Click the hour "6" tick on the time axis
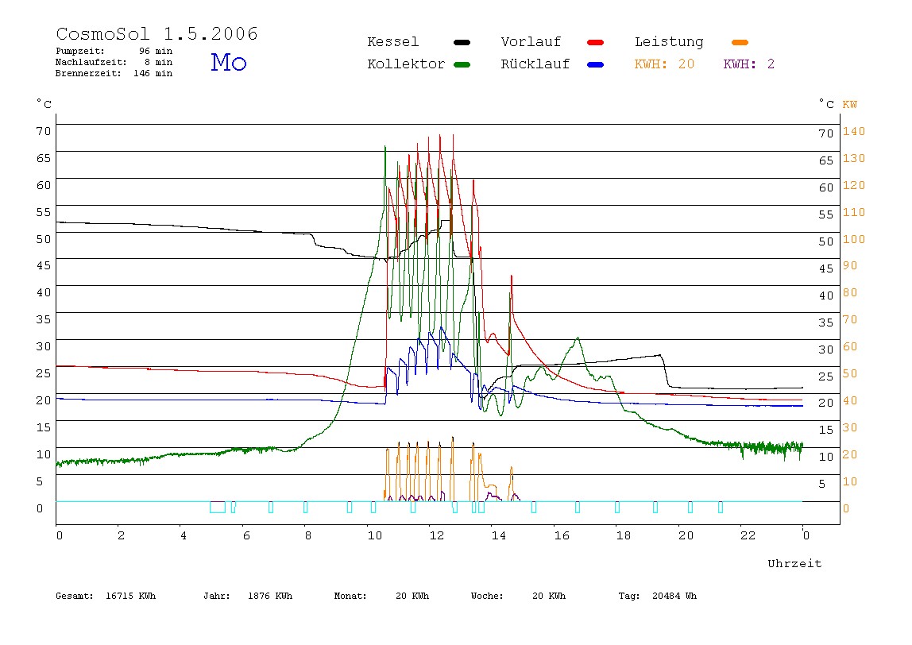 (x=246, y=535)
